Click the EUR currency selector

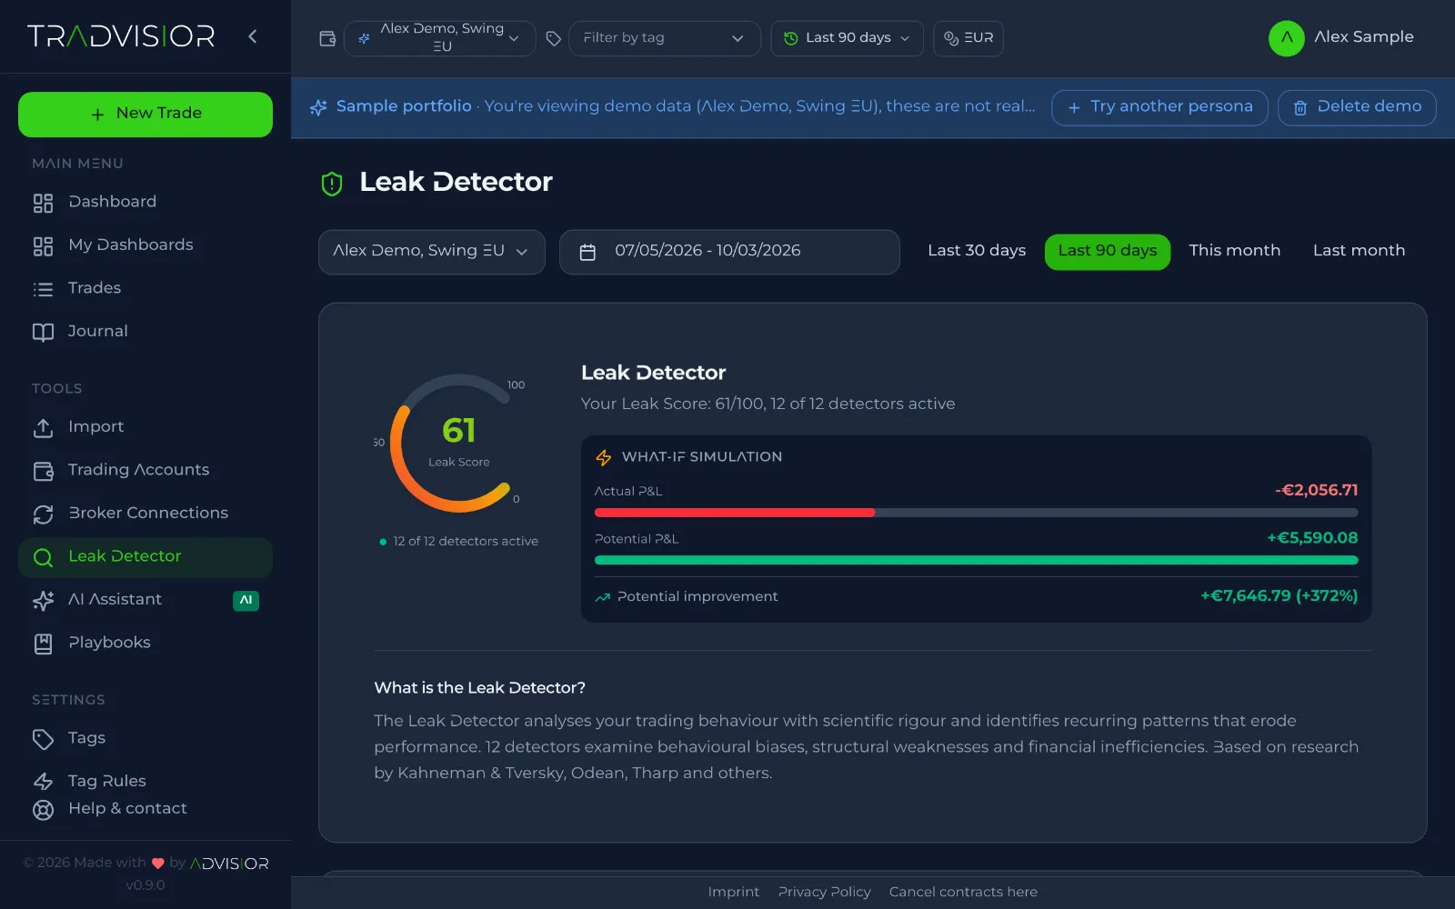968,38
